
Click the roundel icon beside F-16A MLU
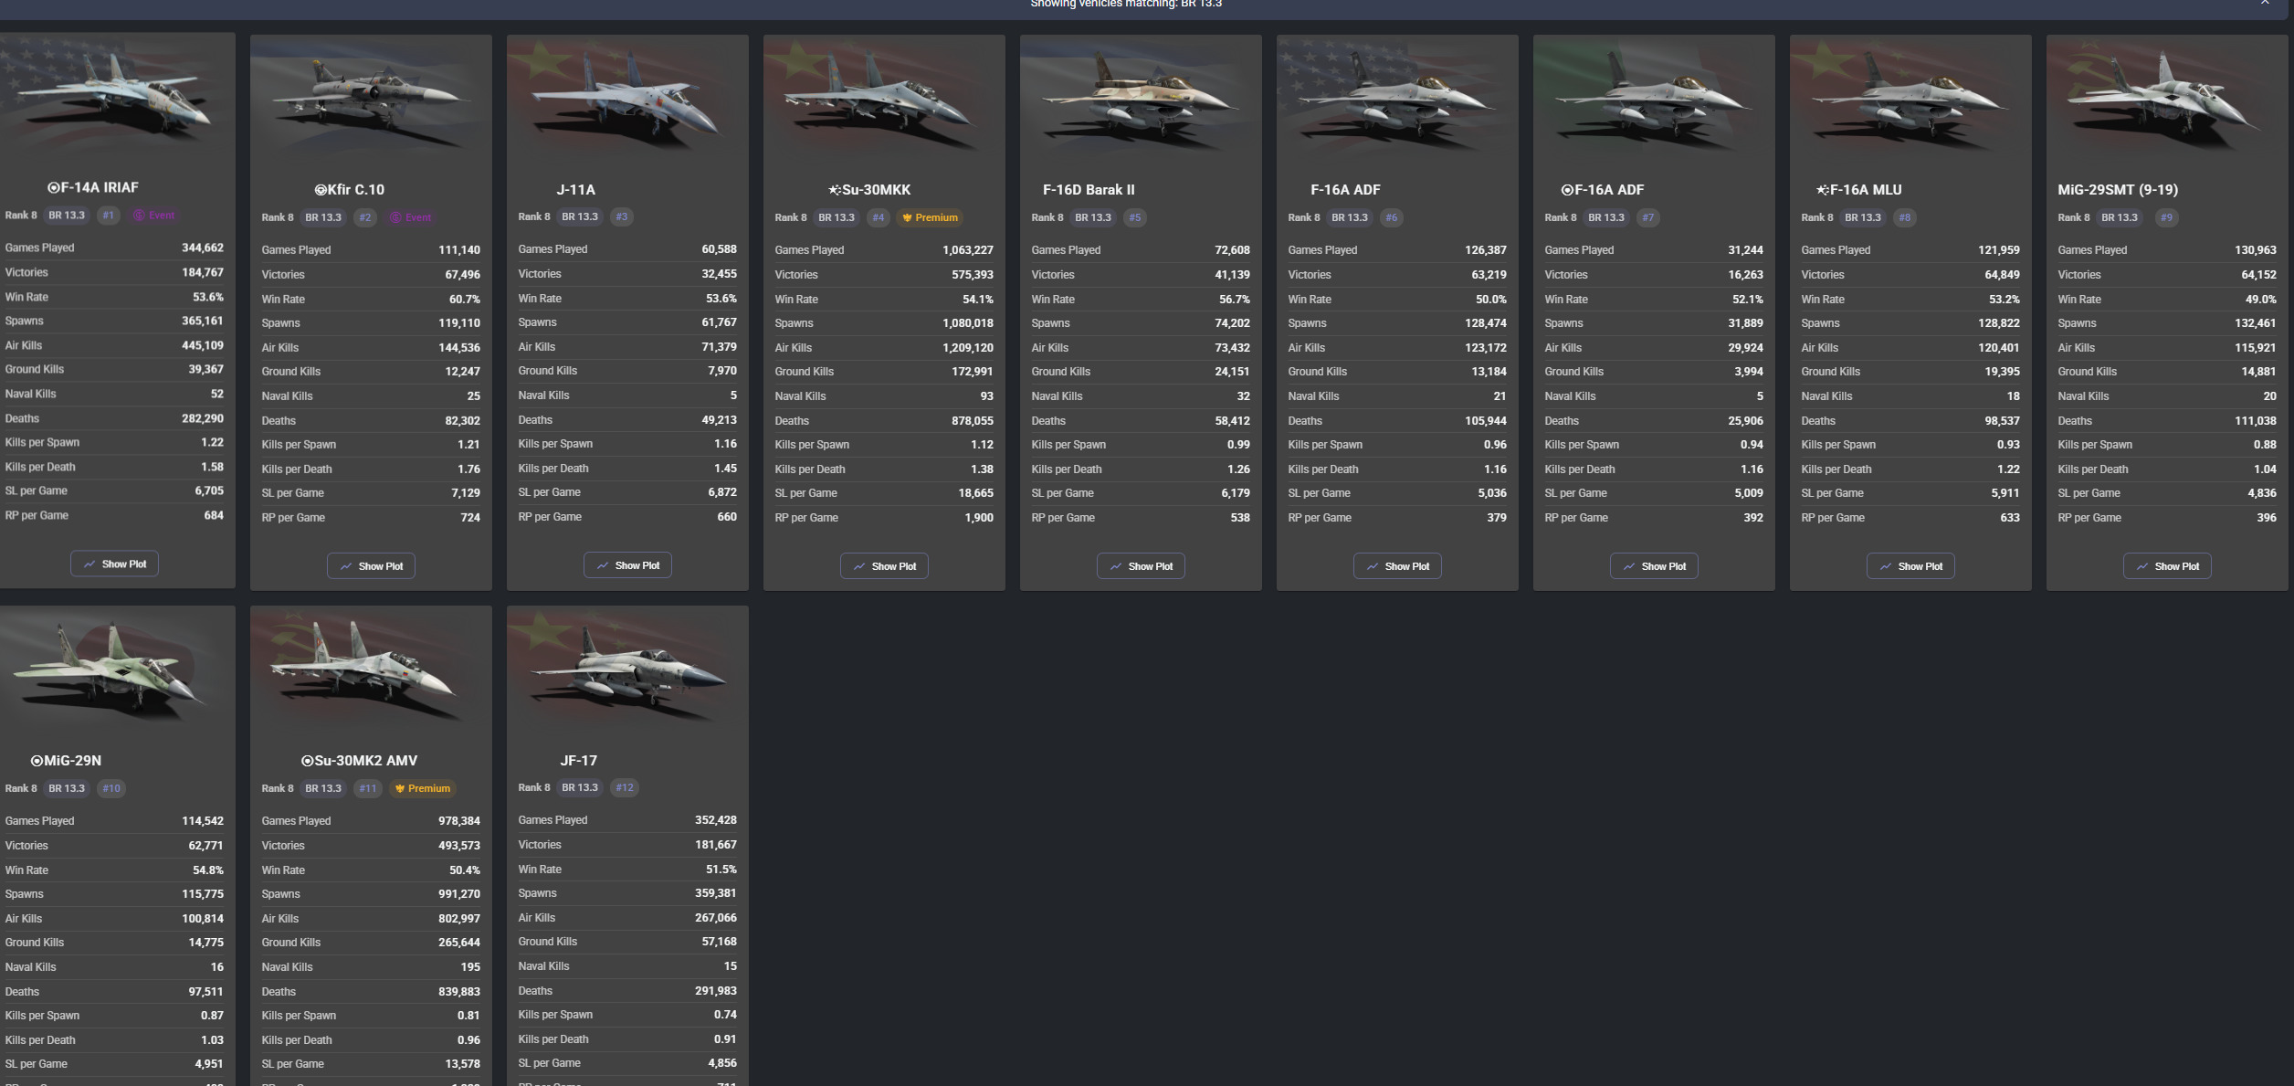click(x=1822, y=190)
